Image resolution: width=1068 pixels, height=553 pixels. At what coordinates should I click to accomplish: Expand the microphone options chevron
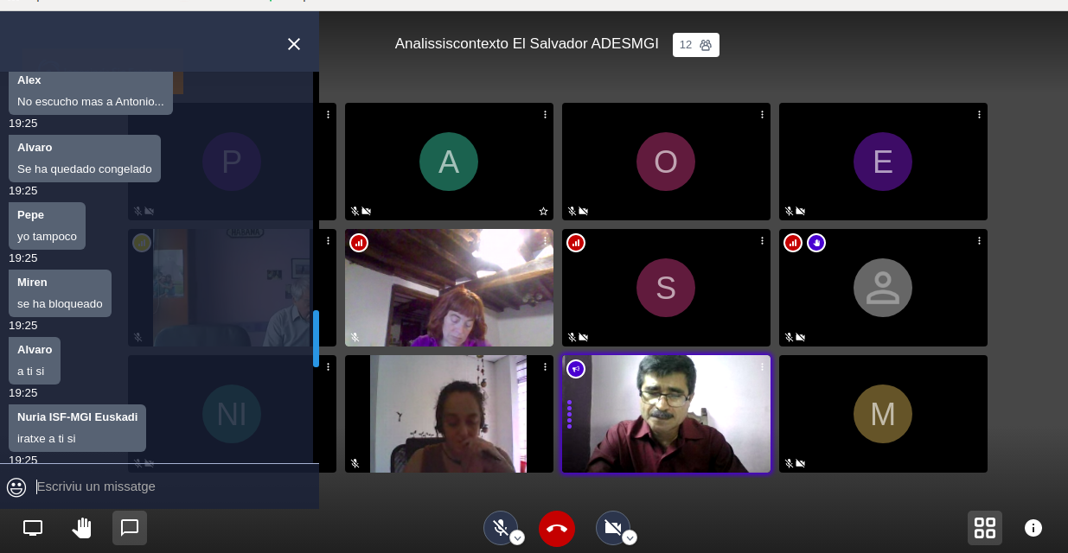[517, 537]
